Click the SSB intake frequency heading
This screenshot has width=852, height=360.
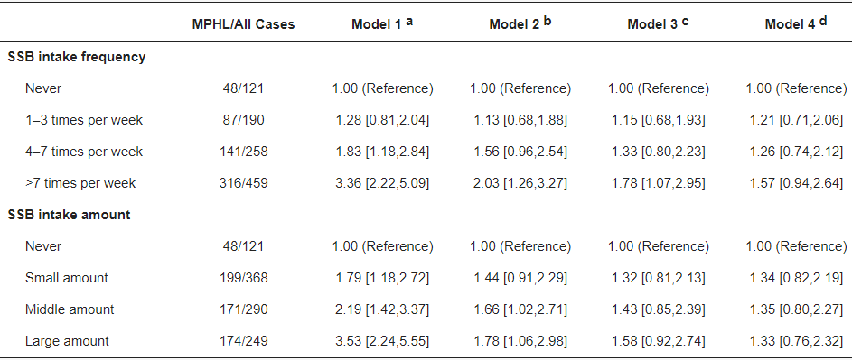pyautogui.click(x=77, y=57)
